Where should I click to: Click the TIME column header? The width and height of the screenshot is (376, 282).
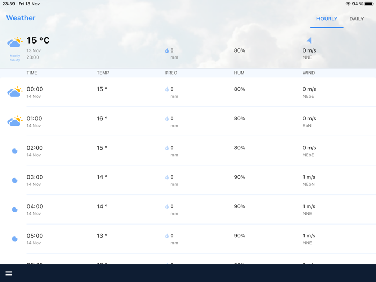click(x=32, y=73)
